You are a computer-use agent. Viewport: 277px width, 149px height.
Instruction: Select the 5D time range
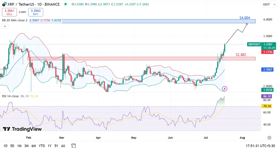point(12,146)
